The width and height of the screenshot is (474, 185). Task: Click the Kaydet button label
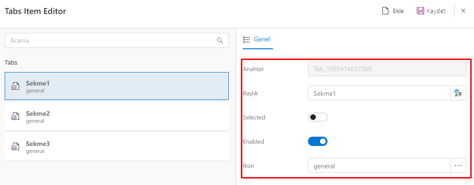[436, 11]
